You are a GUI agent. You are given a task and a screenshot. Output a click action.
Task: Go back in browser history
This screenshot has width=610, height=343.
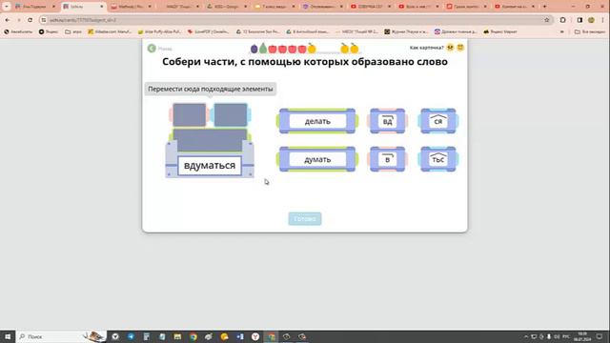tap(8, 20)
